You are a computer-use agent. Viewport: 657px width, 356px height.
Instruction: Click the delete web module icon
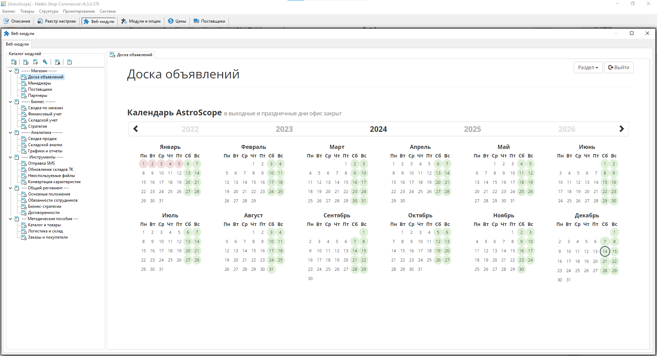click(57, 62)
